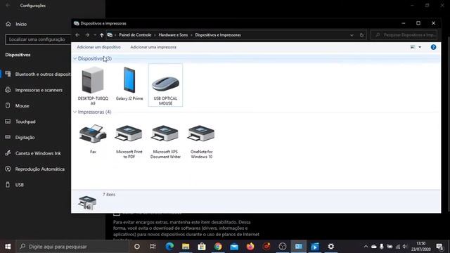Select Microsoft Print to PDF printer
This screenshot has width=450, height=253.
[x=129, y=141]
